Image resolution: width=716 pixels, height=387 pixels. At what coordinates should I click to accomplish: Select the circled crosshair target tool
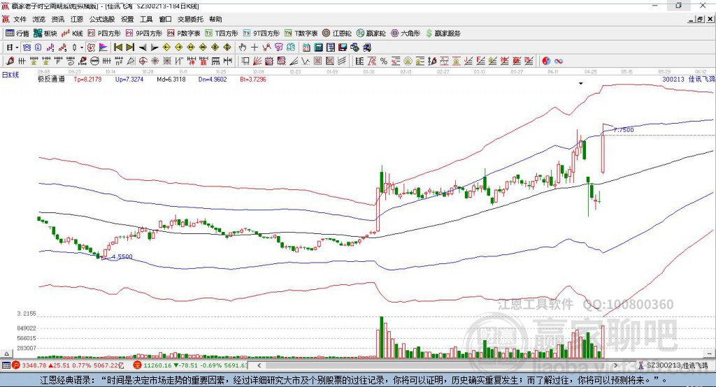143,61
